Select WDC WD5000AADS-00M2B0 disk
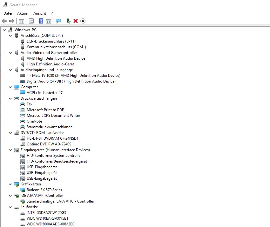 tap(51, 224)
